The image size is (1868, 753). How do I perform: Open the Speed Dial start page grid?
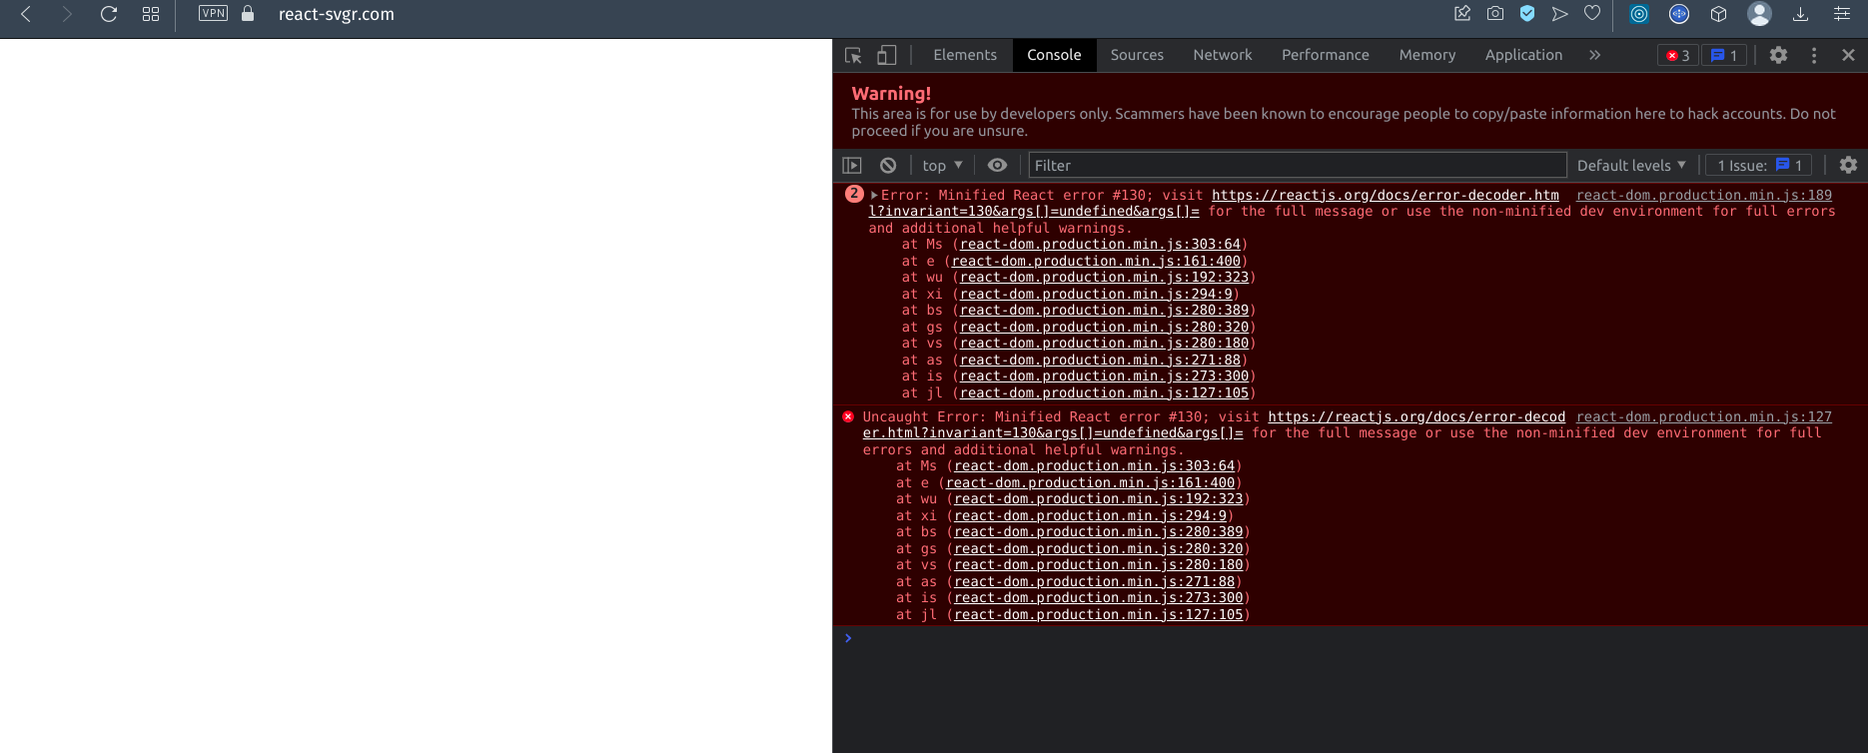click(151, 14)
